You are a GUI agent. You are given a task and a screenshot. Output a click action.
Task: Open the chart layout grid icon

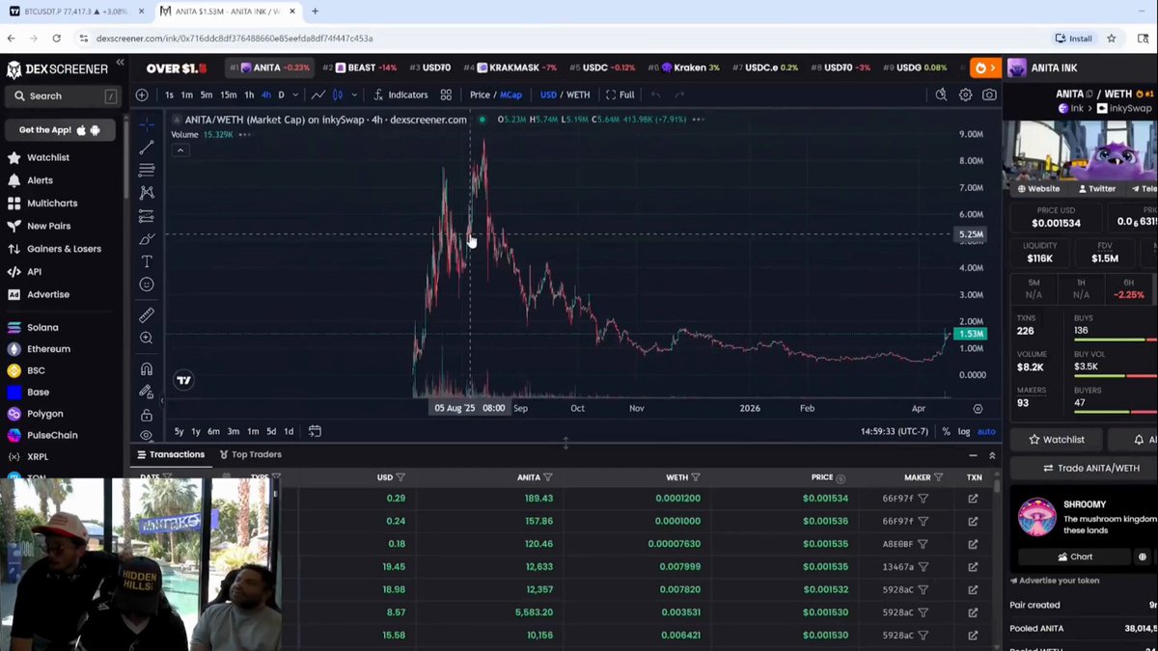pyautogui.click(x=446, y=95)
